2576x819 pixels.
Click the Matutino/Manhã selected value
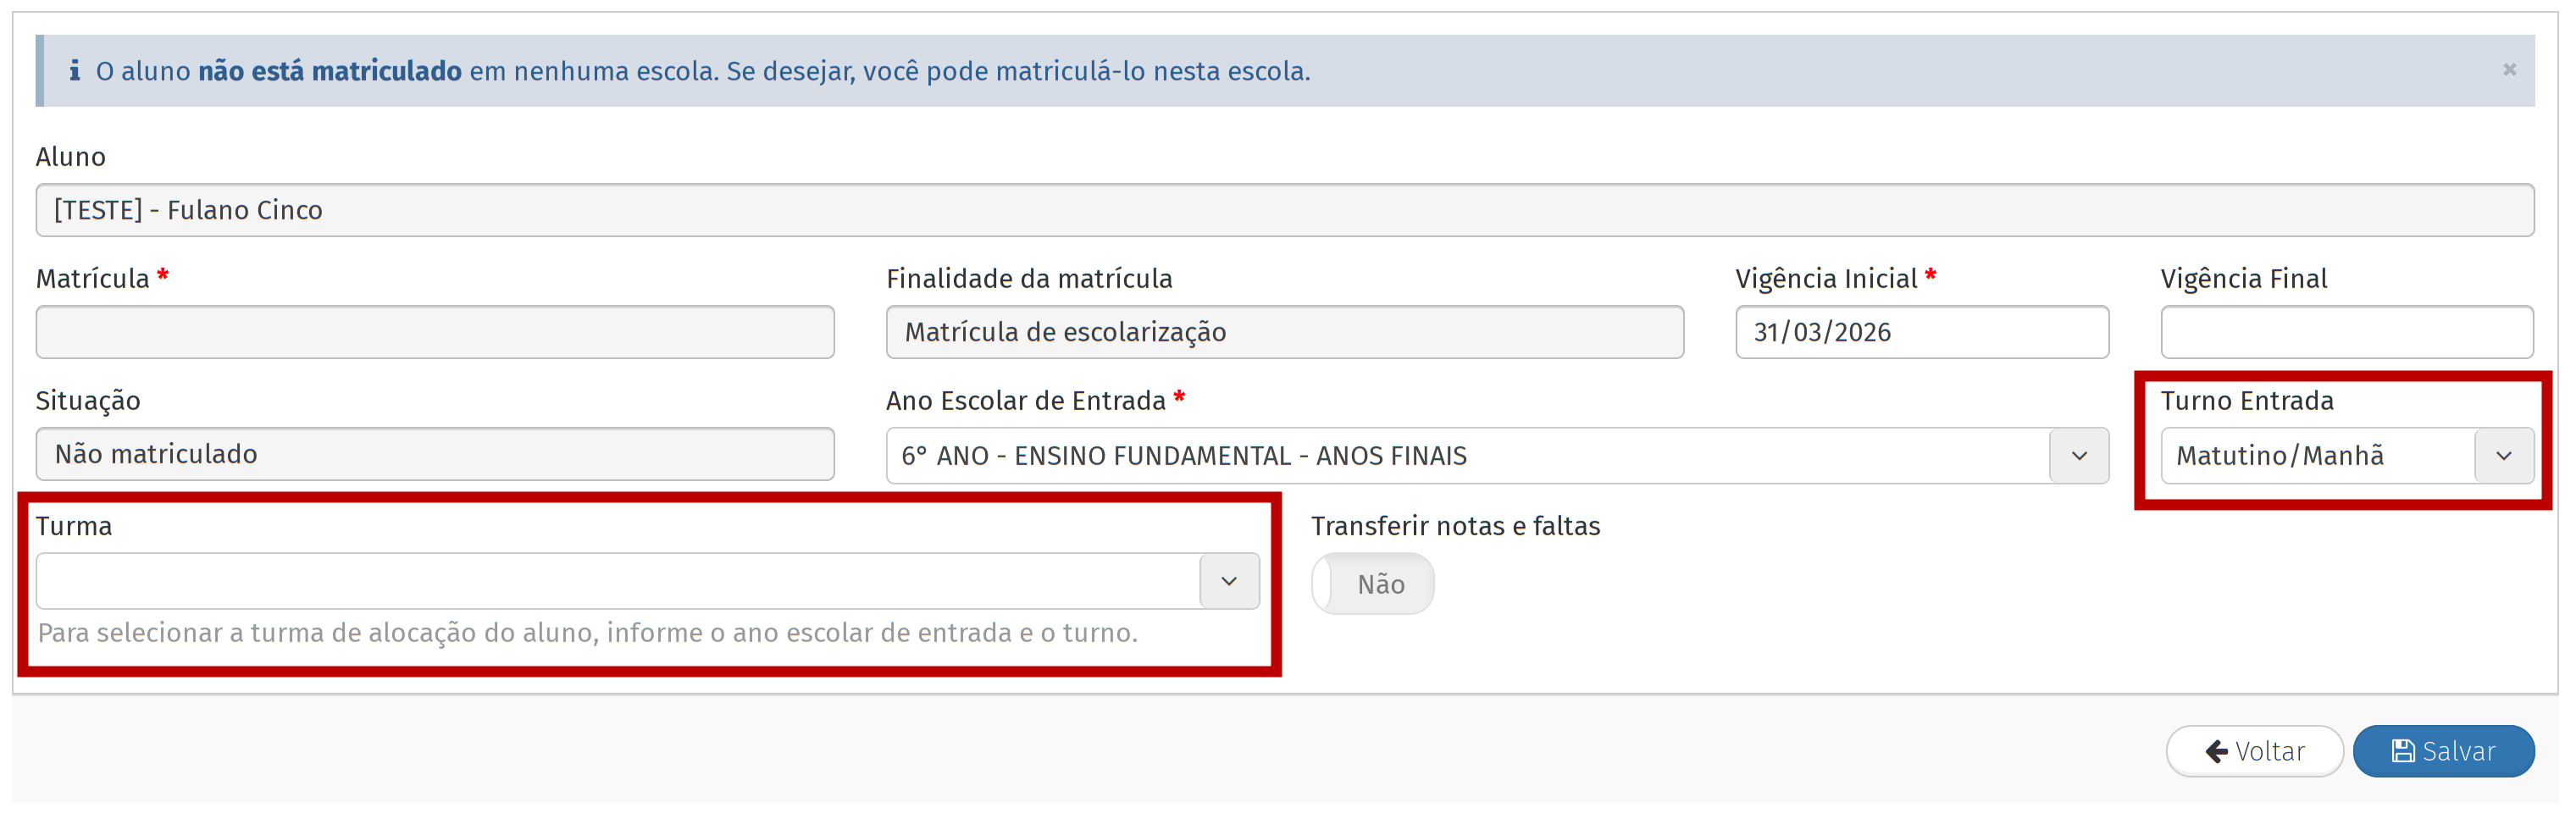point(2279,456)
